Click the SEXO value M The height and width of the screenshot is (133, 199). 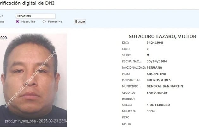148,55
